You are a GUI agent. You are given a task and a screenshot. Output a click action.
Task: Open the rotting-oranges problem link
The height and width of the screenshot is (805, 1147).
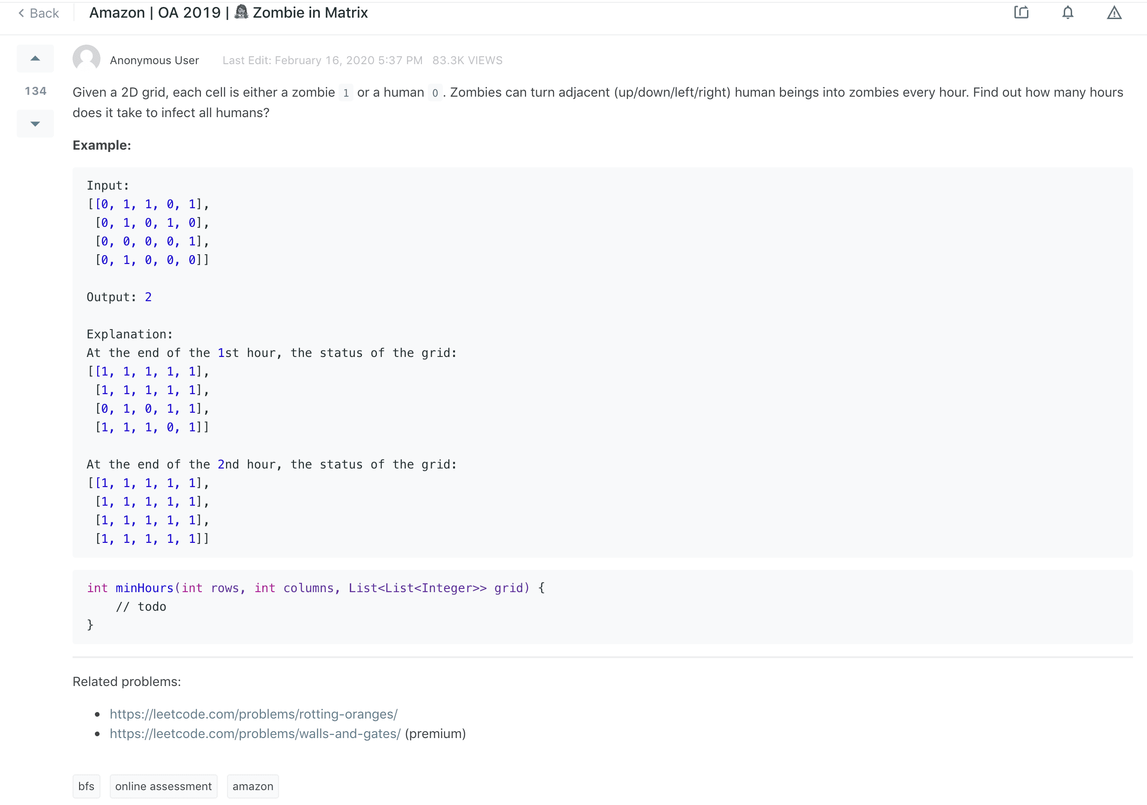[x=253, y=714]
